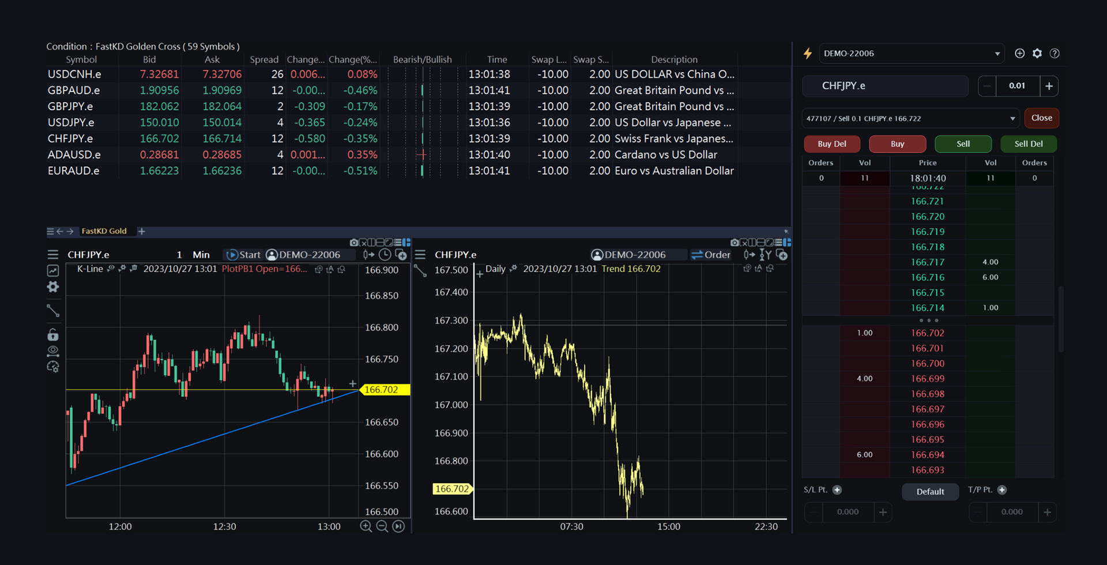
Task: Toggle the blue layout icon above K-Line chart
Action: (406, 243)
